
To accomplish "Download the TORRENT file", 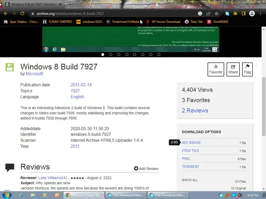I will coord(190,167).
